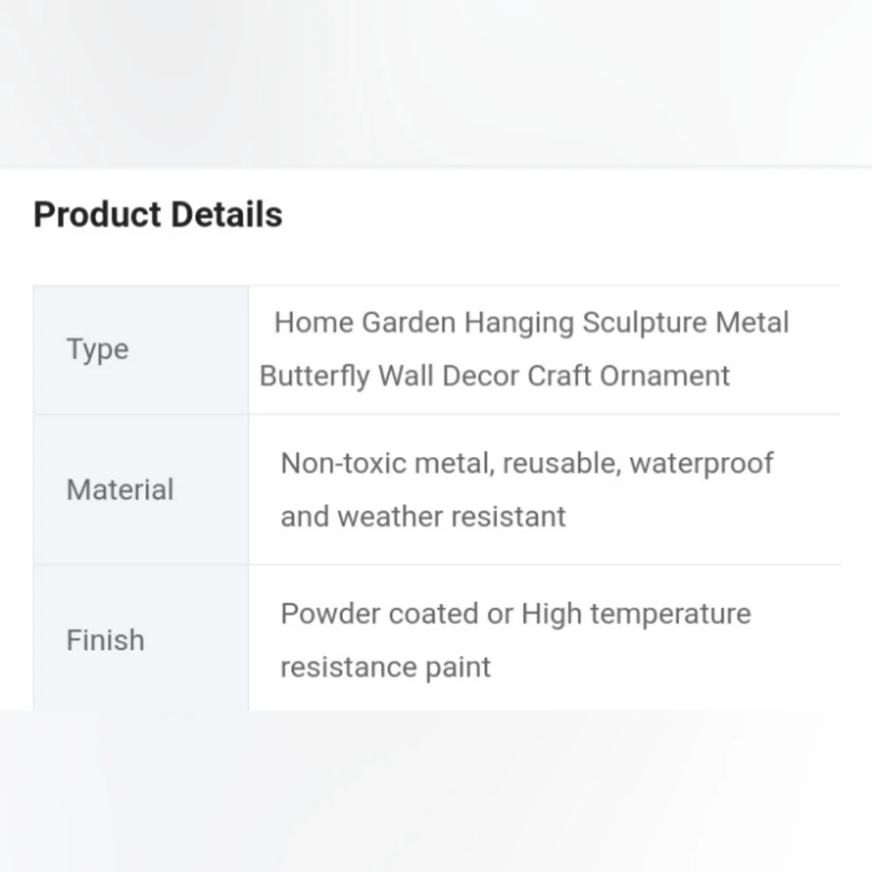The height and width of the screenshot is (872, 872).
Task: Click the text line 'Non-toxic metal, reusable, waterproof'
Action: (x=527, y=464)
